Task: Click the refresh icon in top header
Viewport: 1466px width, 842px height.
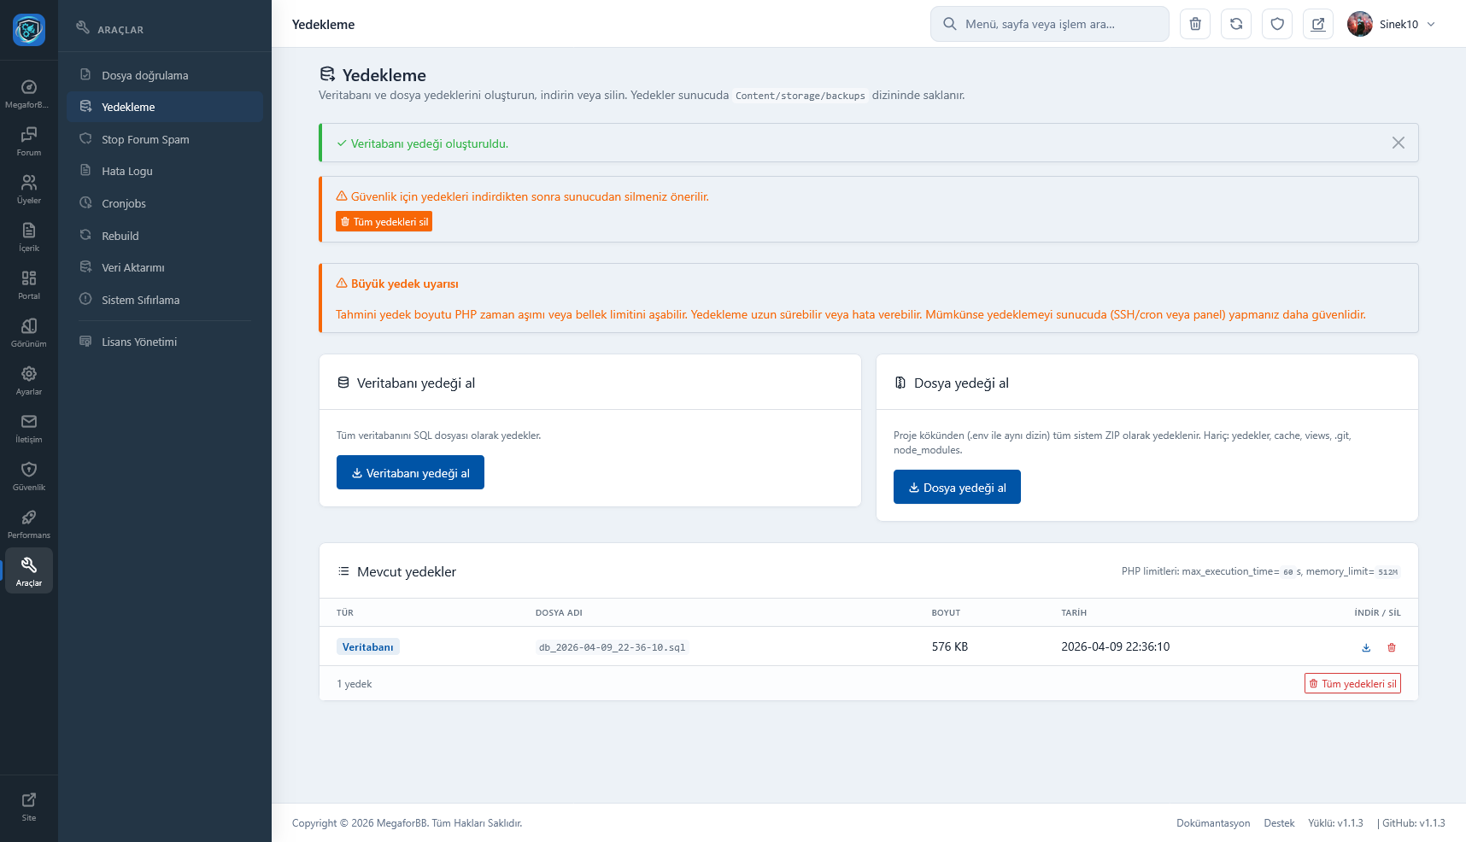Action: tap(1236, 24)
